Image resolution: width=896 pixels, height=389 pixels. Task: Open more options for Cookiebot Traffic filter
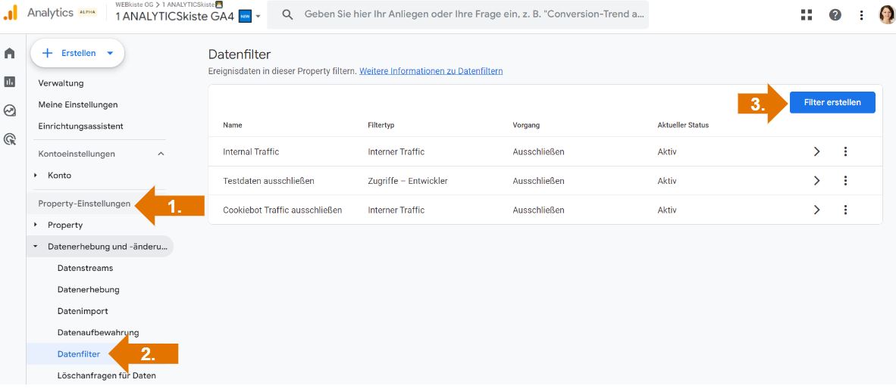[845, 210]
